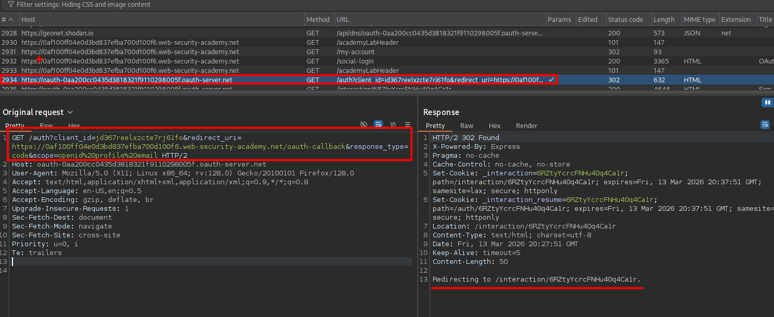Click the side-by-side layout icon

click(767, 103)
